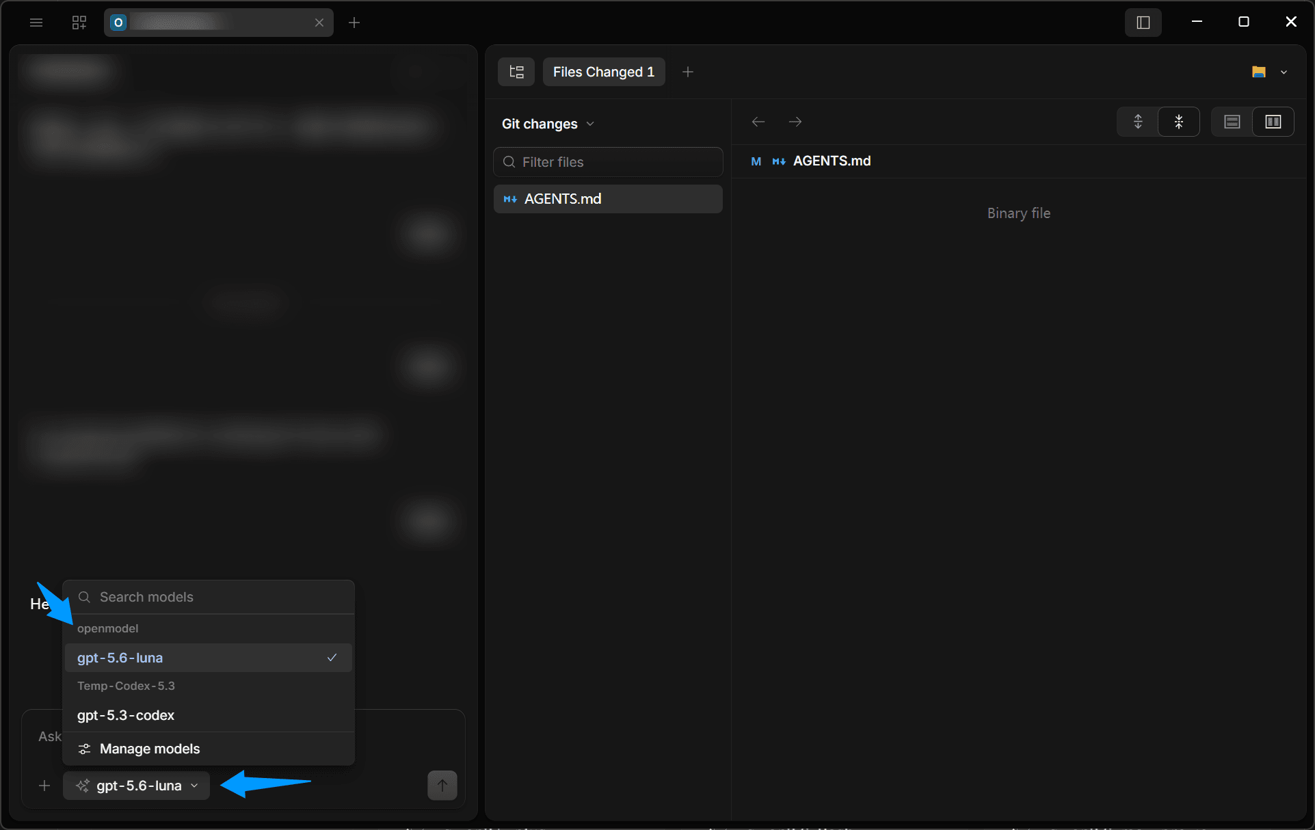Collapse unchanged diff lines icon

coord(1179,122)
